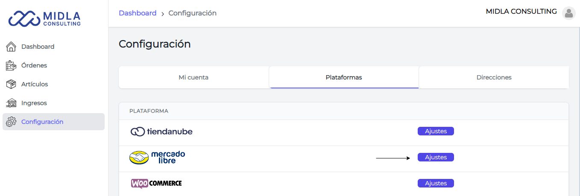Open the Órdenes clipboard icon
This screenshot has height=196, width=580.
11,65
